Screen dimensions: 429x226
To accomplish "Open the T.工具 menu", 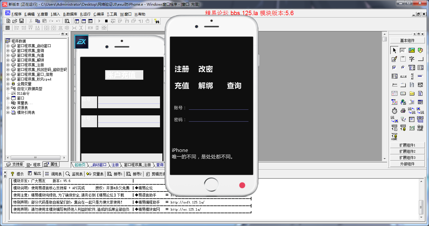I will pyautogui.click(x=112, y=14).
